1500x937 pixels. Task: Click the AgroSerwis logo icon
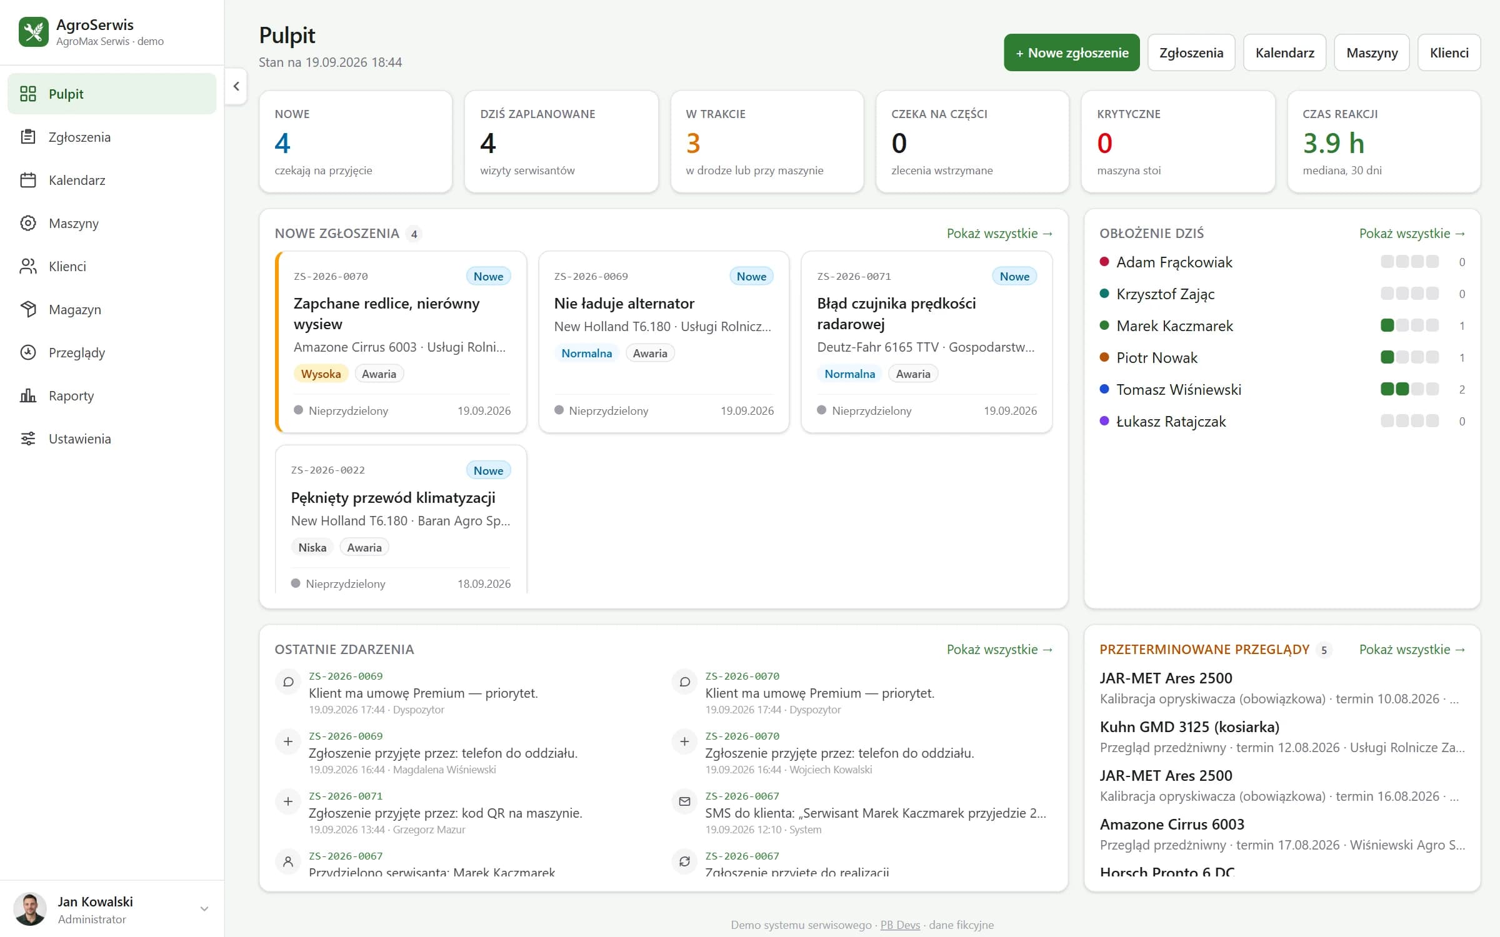(x=34, y=32)
